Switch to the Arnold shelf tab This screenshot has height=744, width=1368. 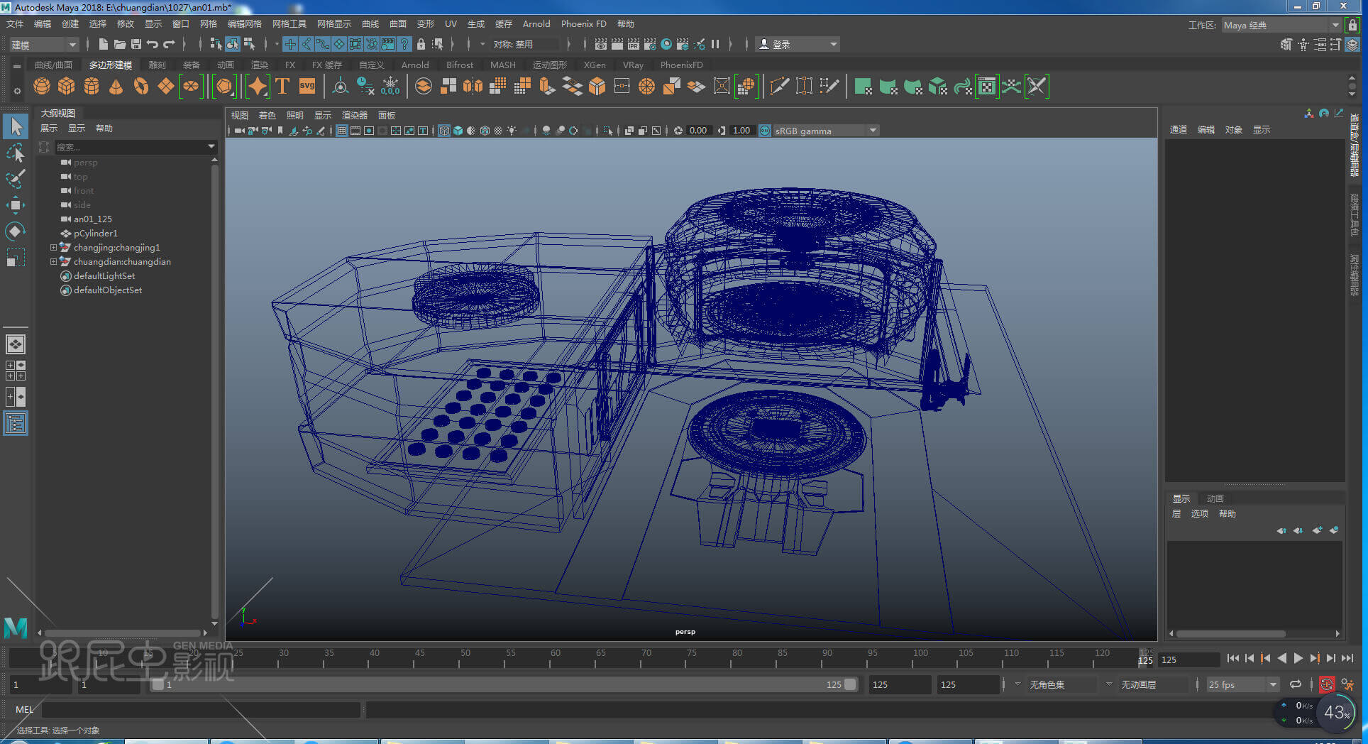click(x=415, y=65)
